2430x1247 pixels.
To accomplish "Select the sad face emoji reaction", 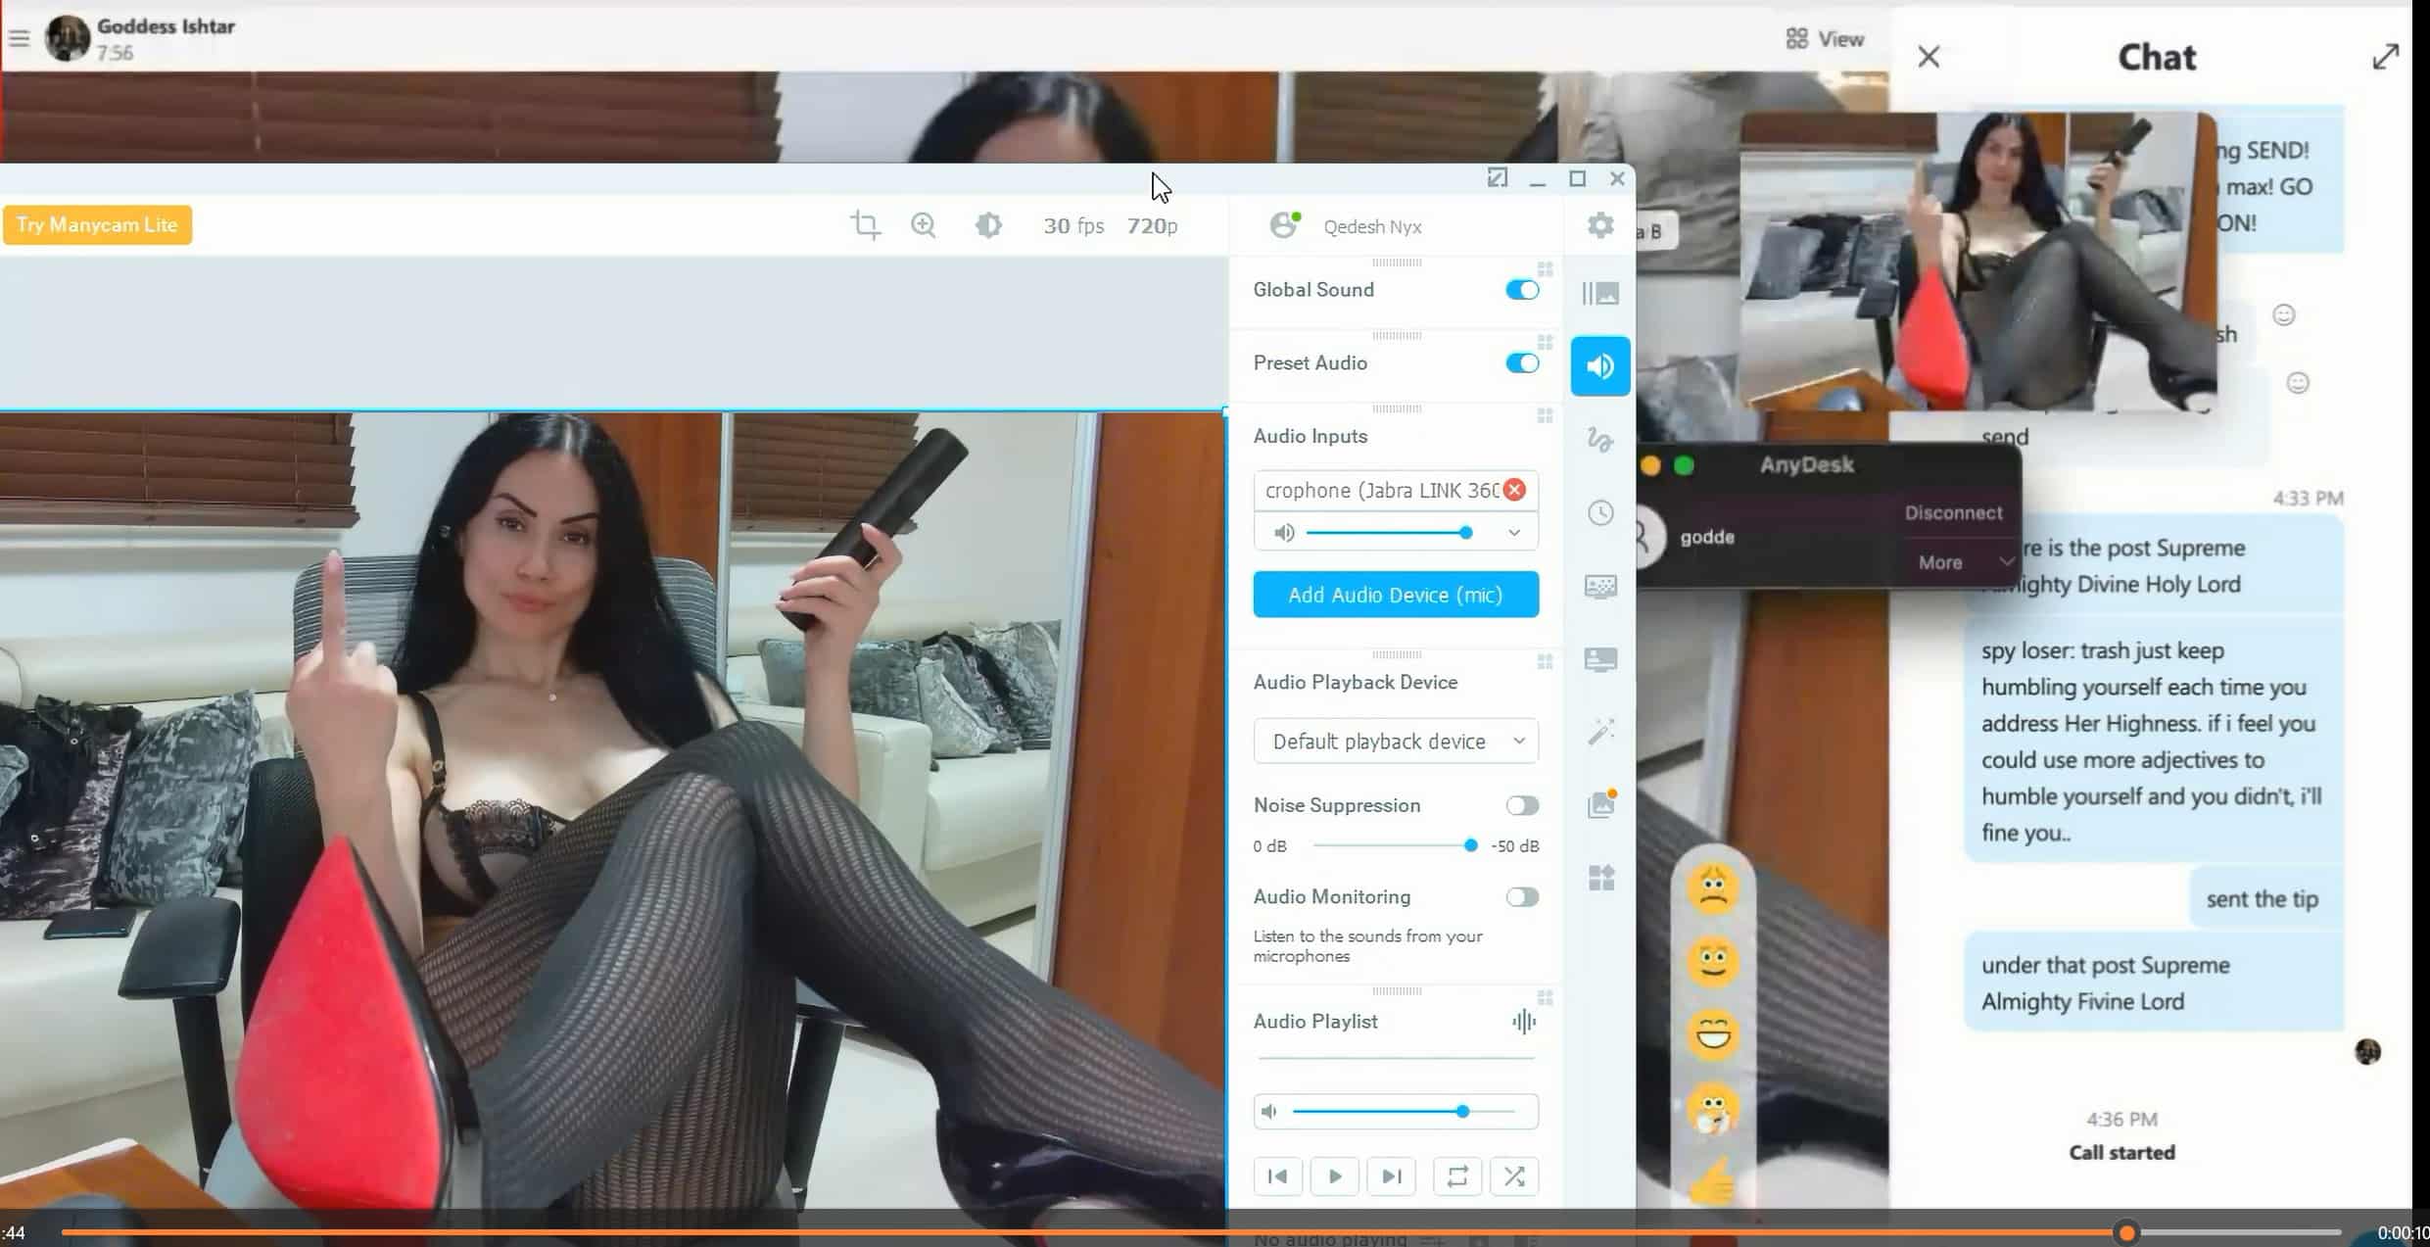I will pyautogui.click(x=1712, y=888).
